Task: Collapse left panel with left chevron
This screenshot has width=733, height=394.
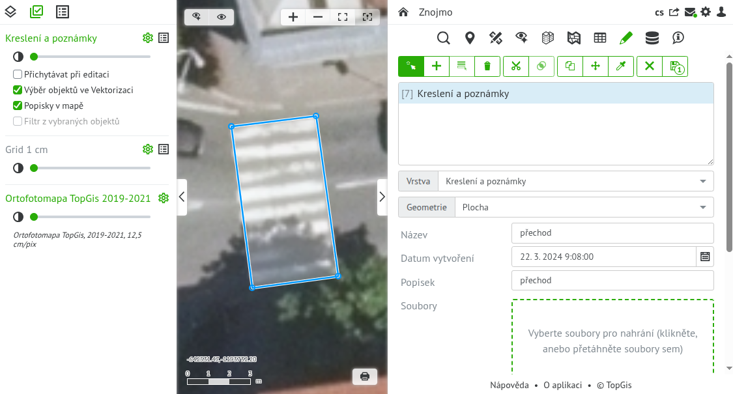Action: tap(182, 197)
